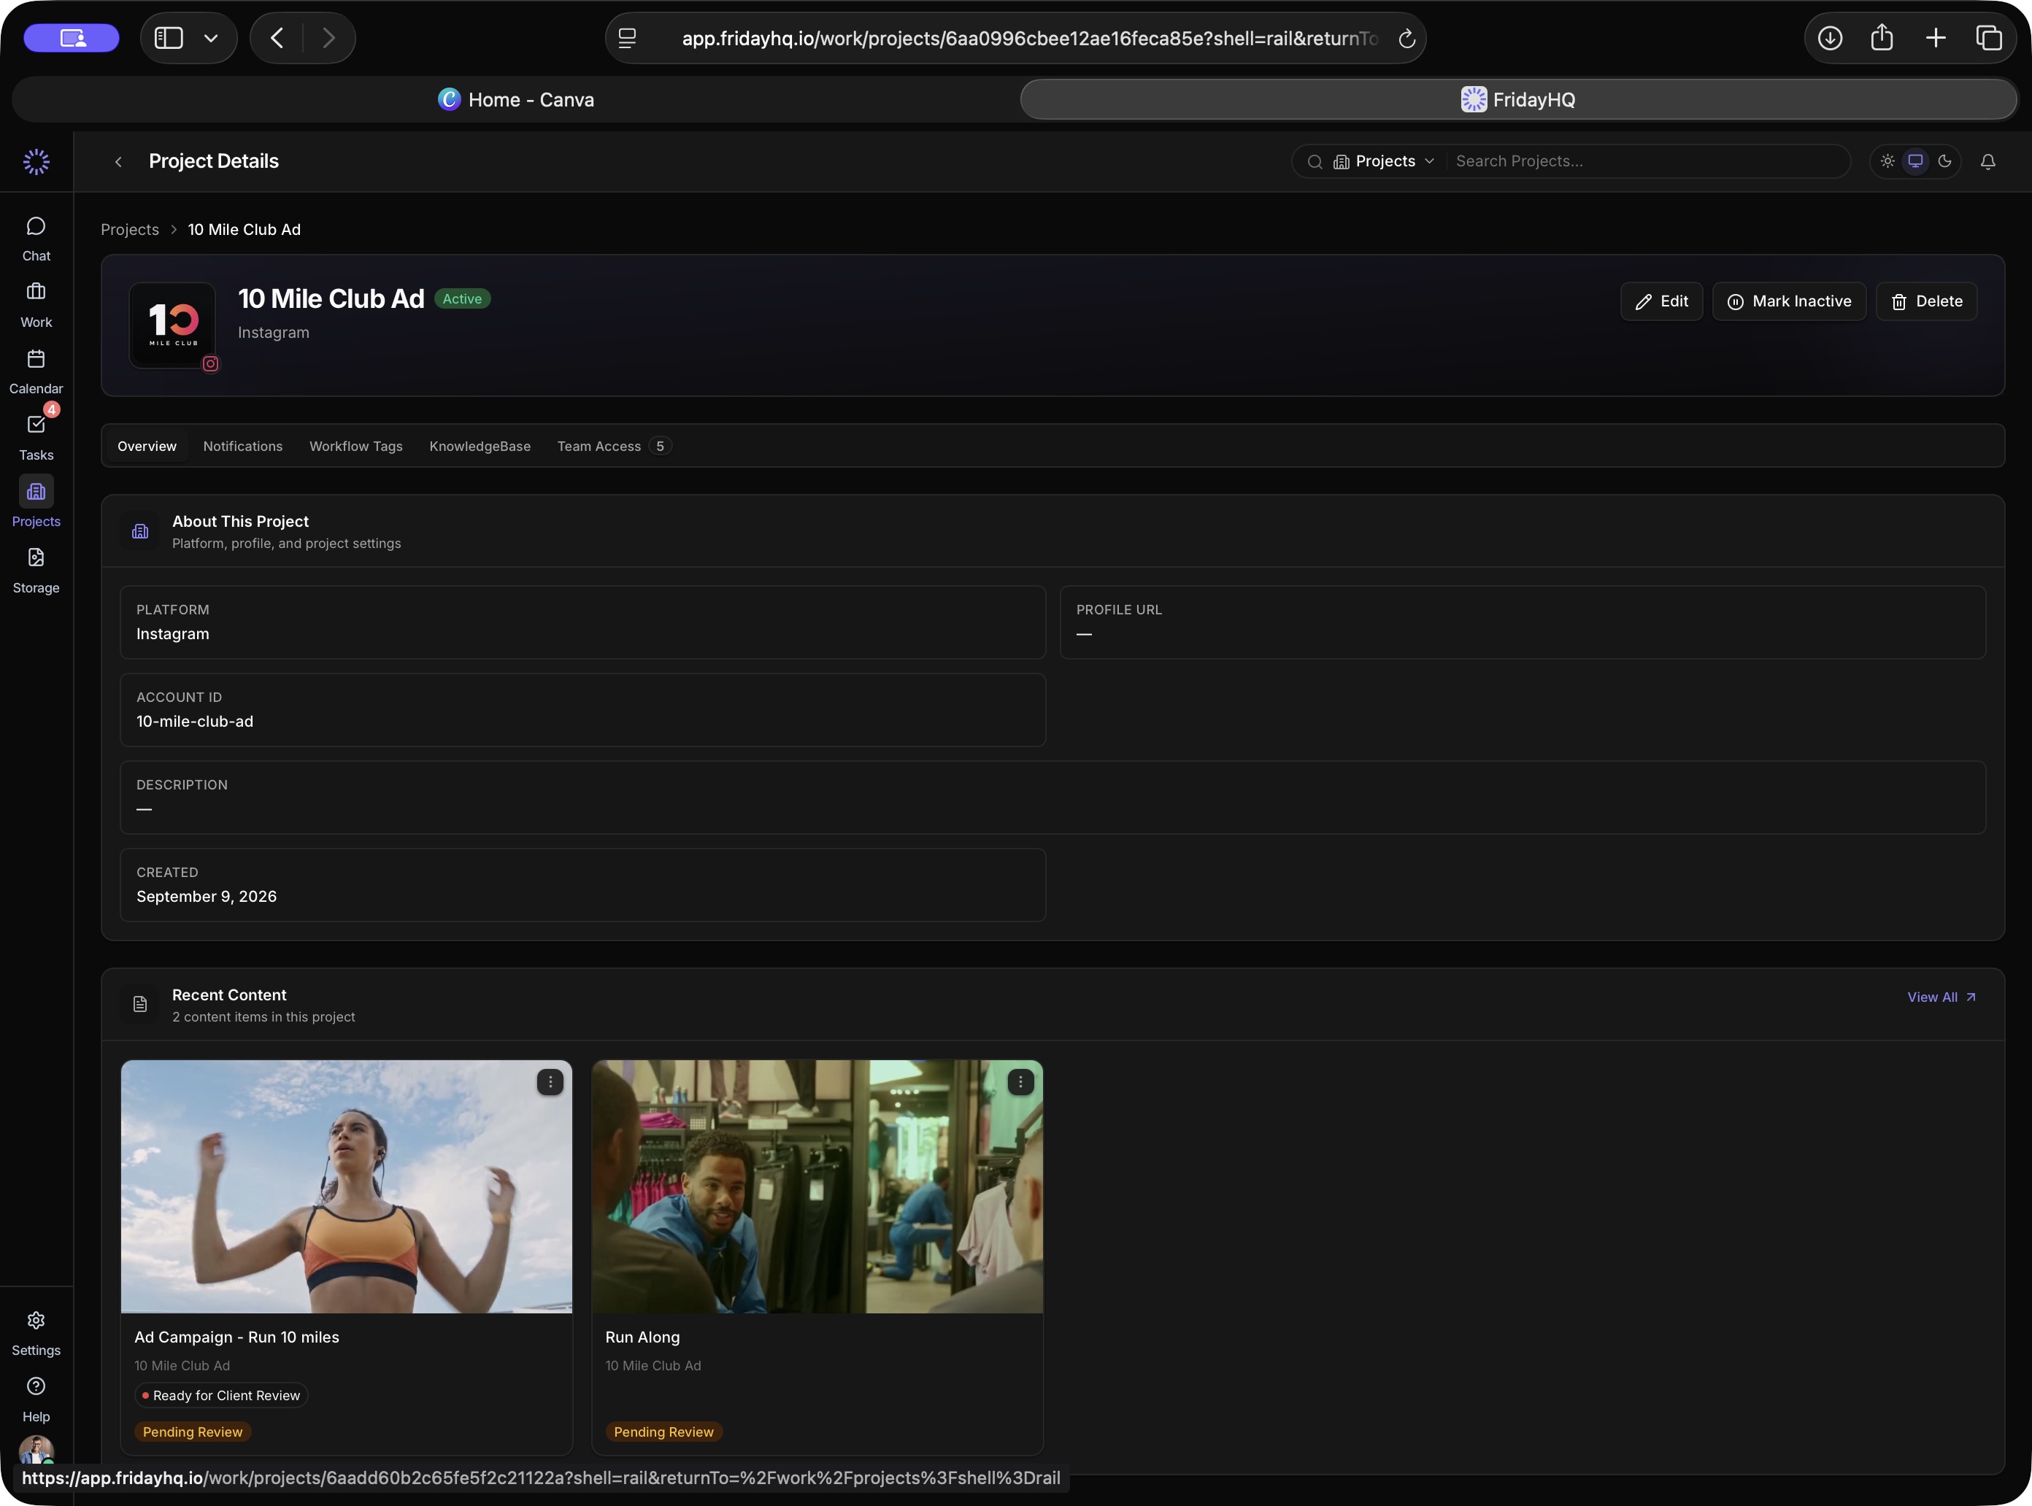2032x1506 pixels.
Task: Open Help in the sidebar
Action: coord(36,1400)
